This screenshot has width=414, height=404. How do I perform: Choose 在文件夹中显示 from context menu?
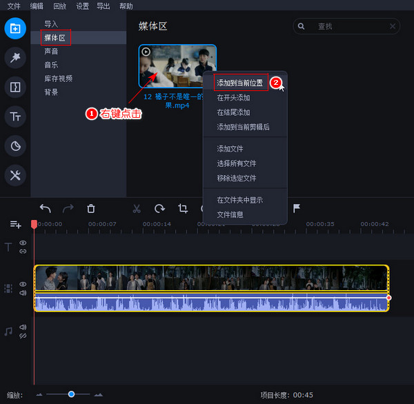coord(245,200)
